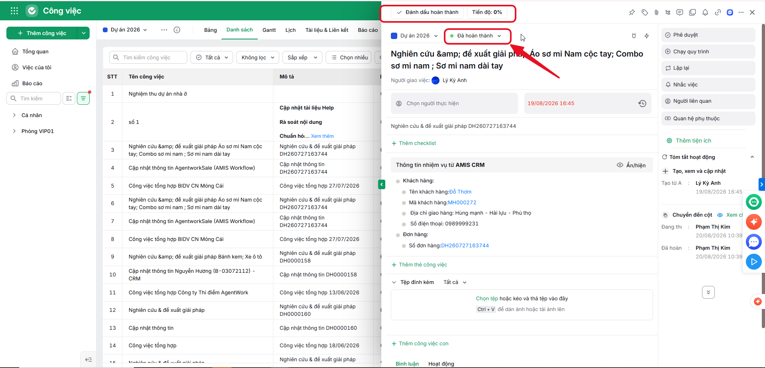
Task: Click the paperclip attachment icon in header
Action: click(656, 12)
